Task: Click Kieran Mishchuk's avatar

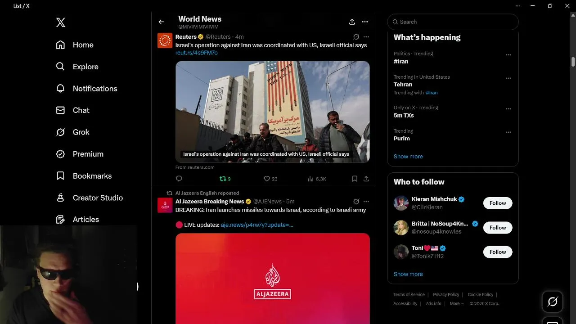Action: pos(401,203)
